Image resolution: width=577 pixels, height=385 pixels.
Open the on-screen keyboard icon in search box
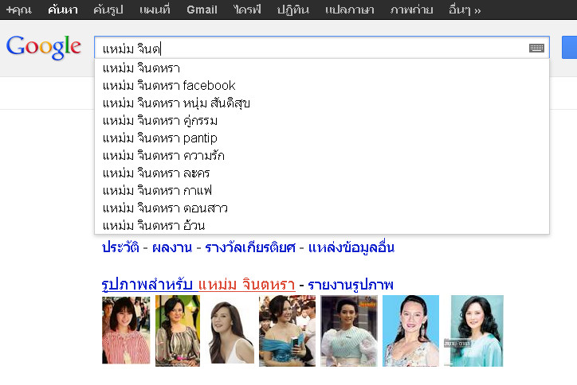(x=536, y=48)
